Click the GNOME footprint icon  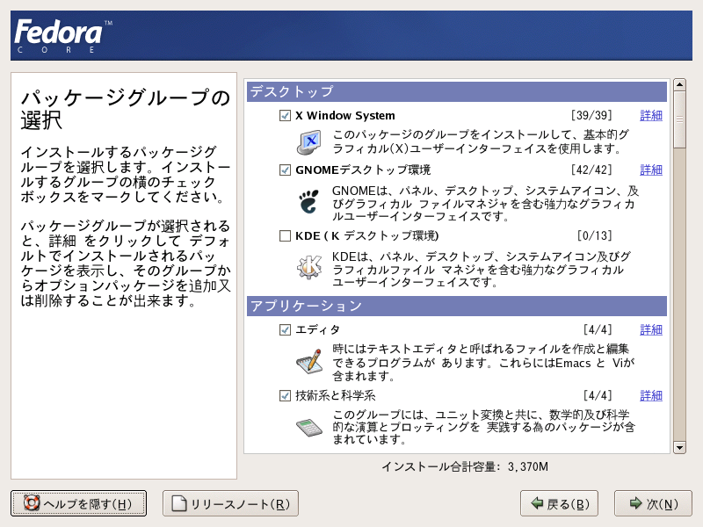309,201
